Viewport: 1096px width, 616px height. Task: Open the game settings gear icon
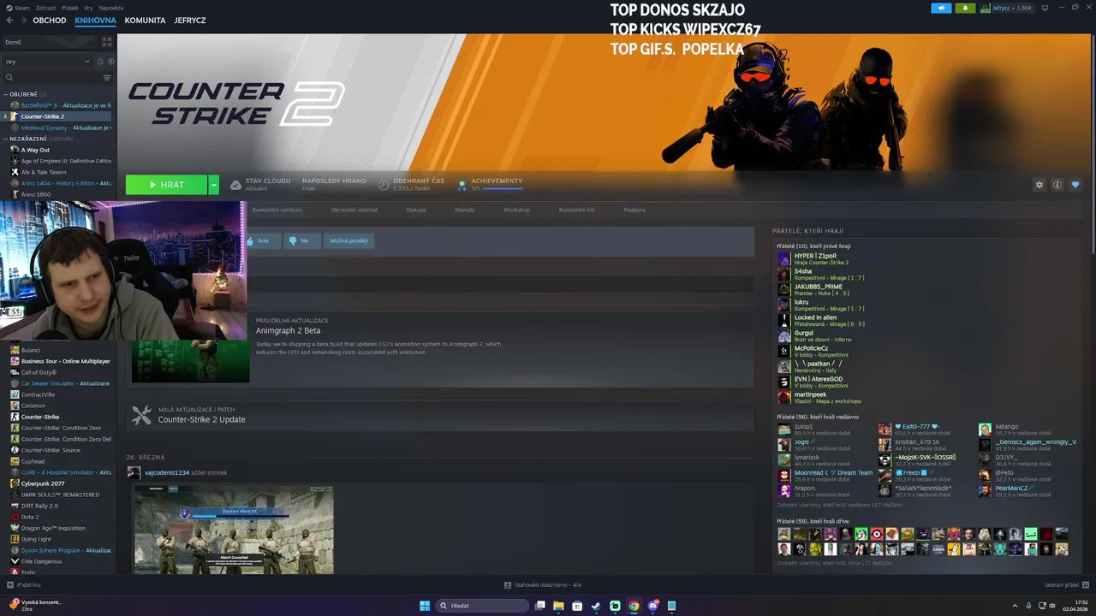pyautogui.click(x=1039, y=185)
